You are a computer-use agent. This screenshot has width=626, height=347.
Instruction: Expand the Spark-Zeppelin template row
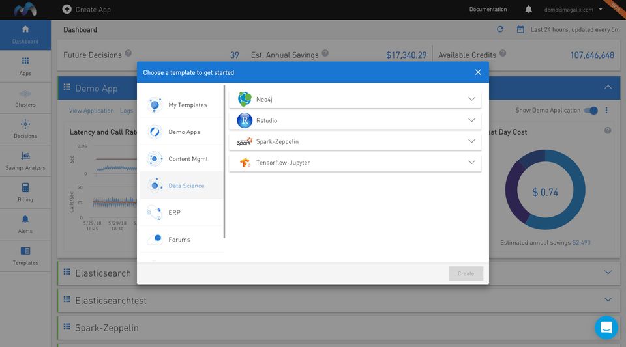coord(471,141)
